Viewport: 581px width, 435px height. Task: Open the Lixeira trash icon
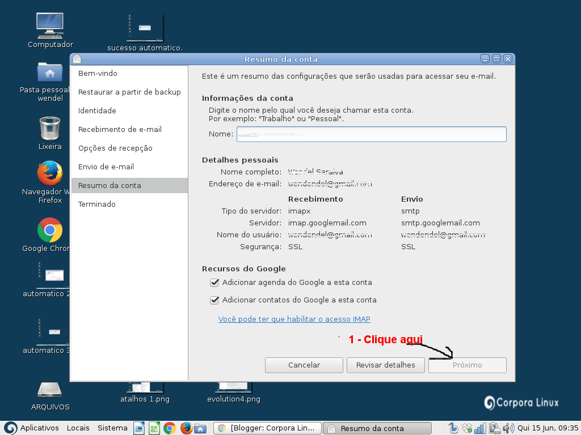click(x=49, y=129)
